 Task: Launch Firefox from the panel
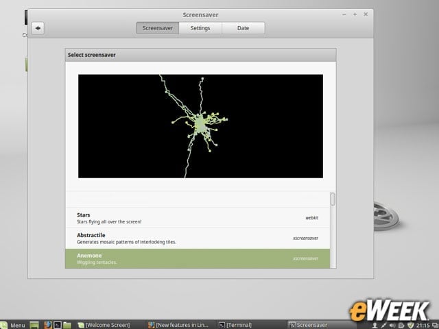pos(48,325)
